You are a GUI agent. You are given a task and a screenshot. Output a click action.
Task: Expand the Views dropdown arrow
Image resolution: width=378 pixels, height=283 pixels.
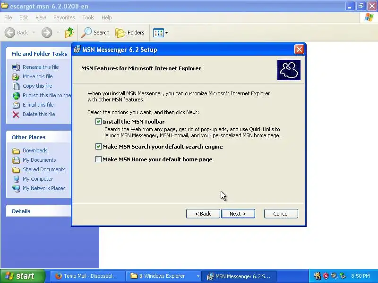coord(167,33)
